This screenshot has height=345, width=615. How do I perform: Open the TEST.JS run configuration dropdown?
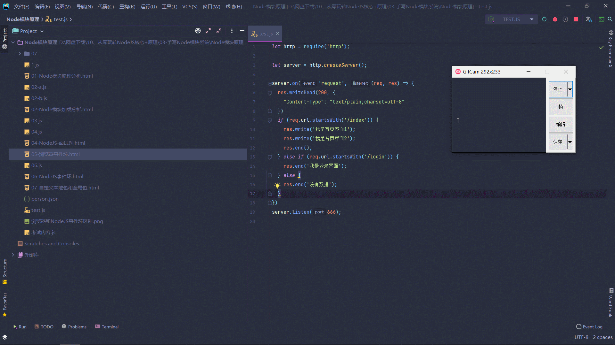(x=512, y=19)
